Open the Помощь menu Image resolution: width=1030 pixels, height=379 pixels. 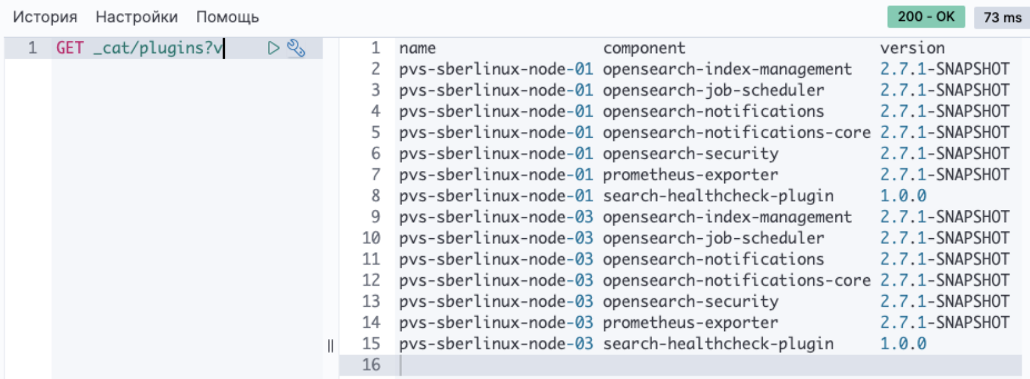227,17
